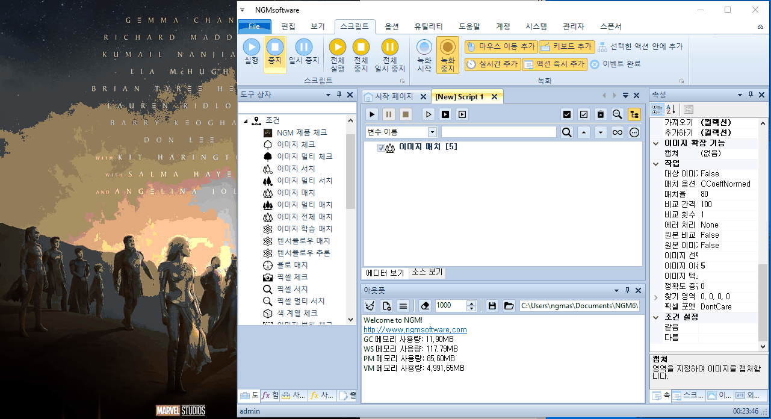Click the lines word-wrap icon in output toolbar
Screen dimensions: 771x419
403,306
